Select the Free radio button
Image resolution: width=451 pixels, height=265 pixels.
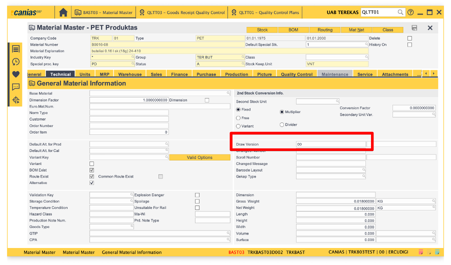(x=238, y=118)
